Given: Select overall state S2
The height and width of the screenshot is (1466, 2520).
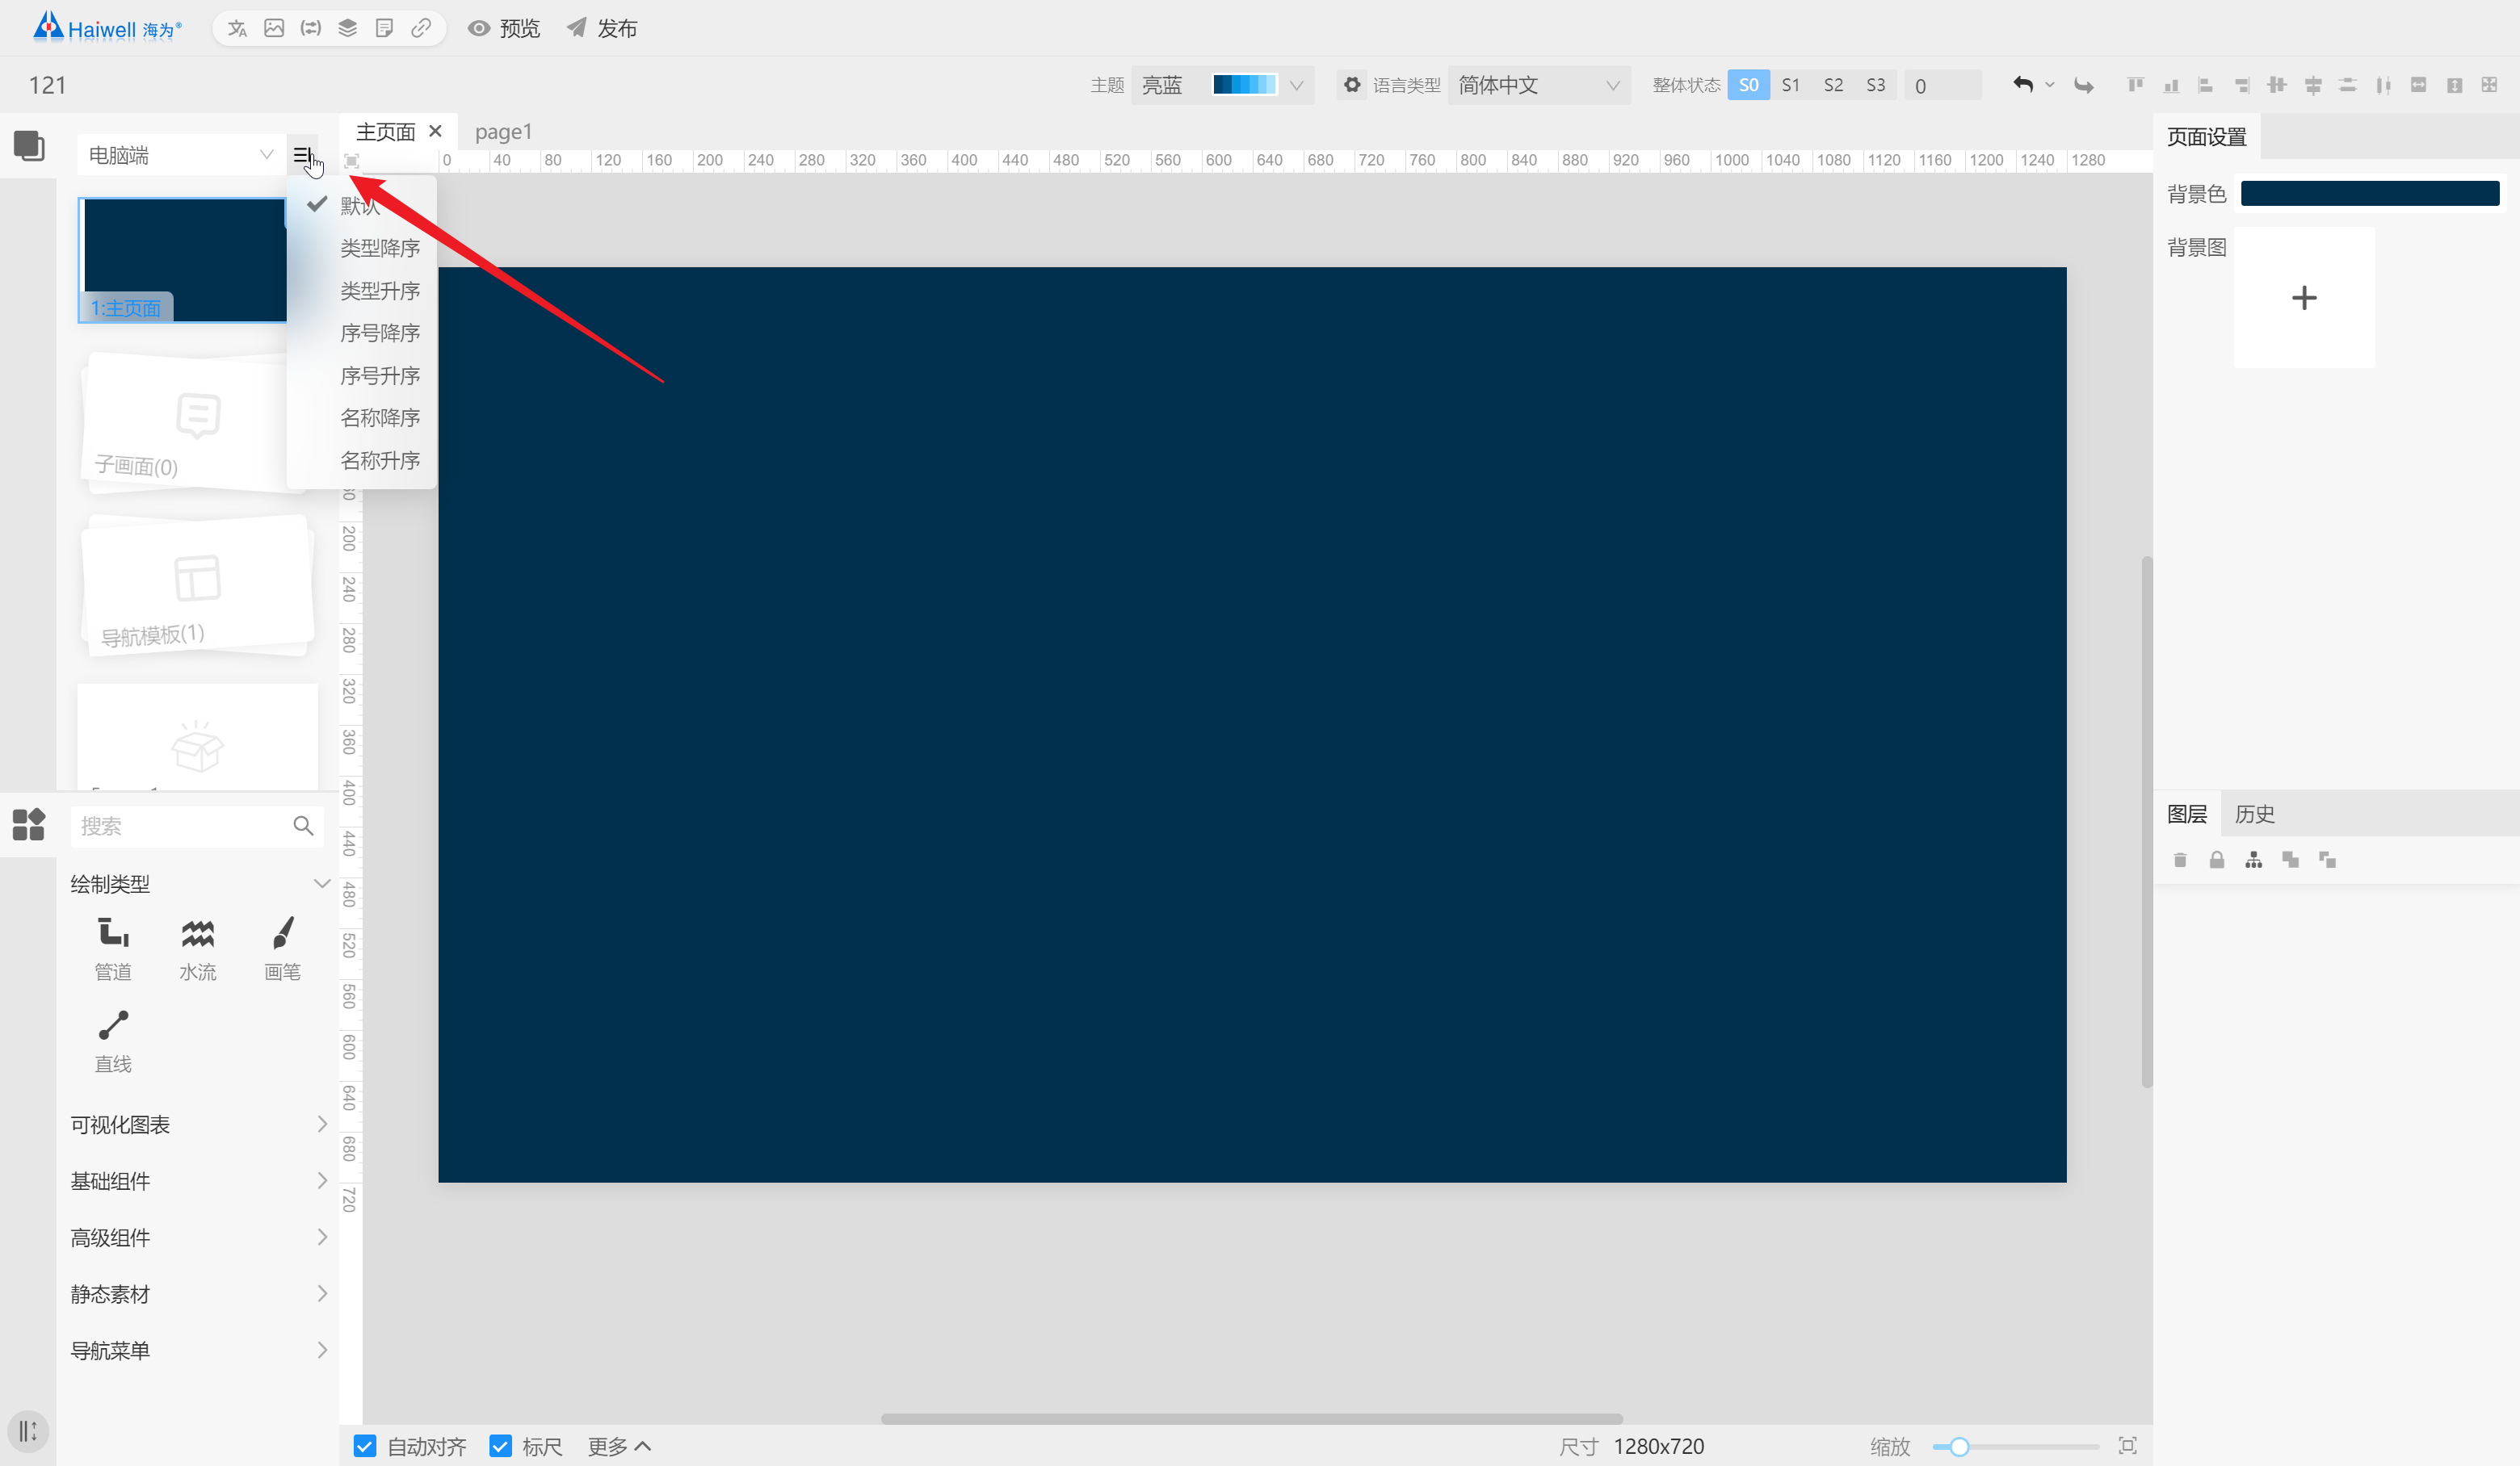Looking at the screenshot, I should [x=1833, y=85].
